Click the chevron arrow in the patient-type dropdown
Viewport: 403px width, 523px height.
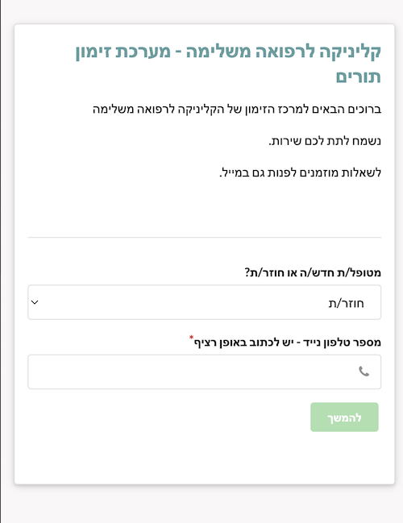[x=35, y=302]
